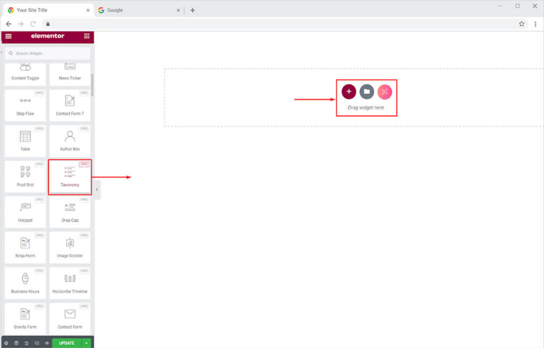Image resolution: width=544 pixels, height=348 pixels.
Task: Click the green UPDATE button
Action: coord(66,343)
